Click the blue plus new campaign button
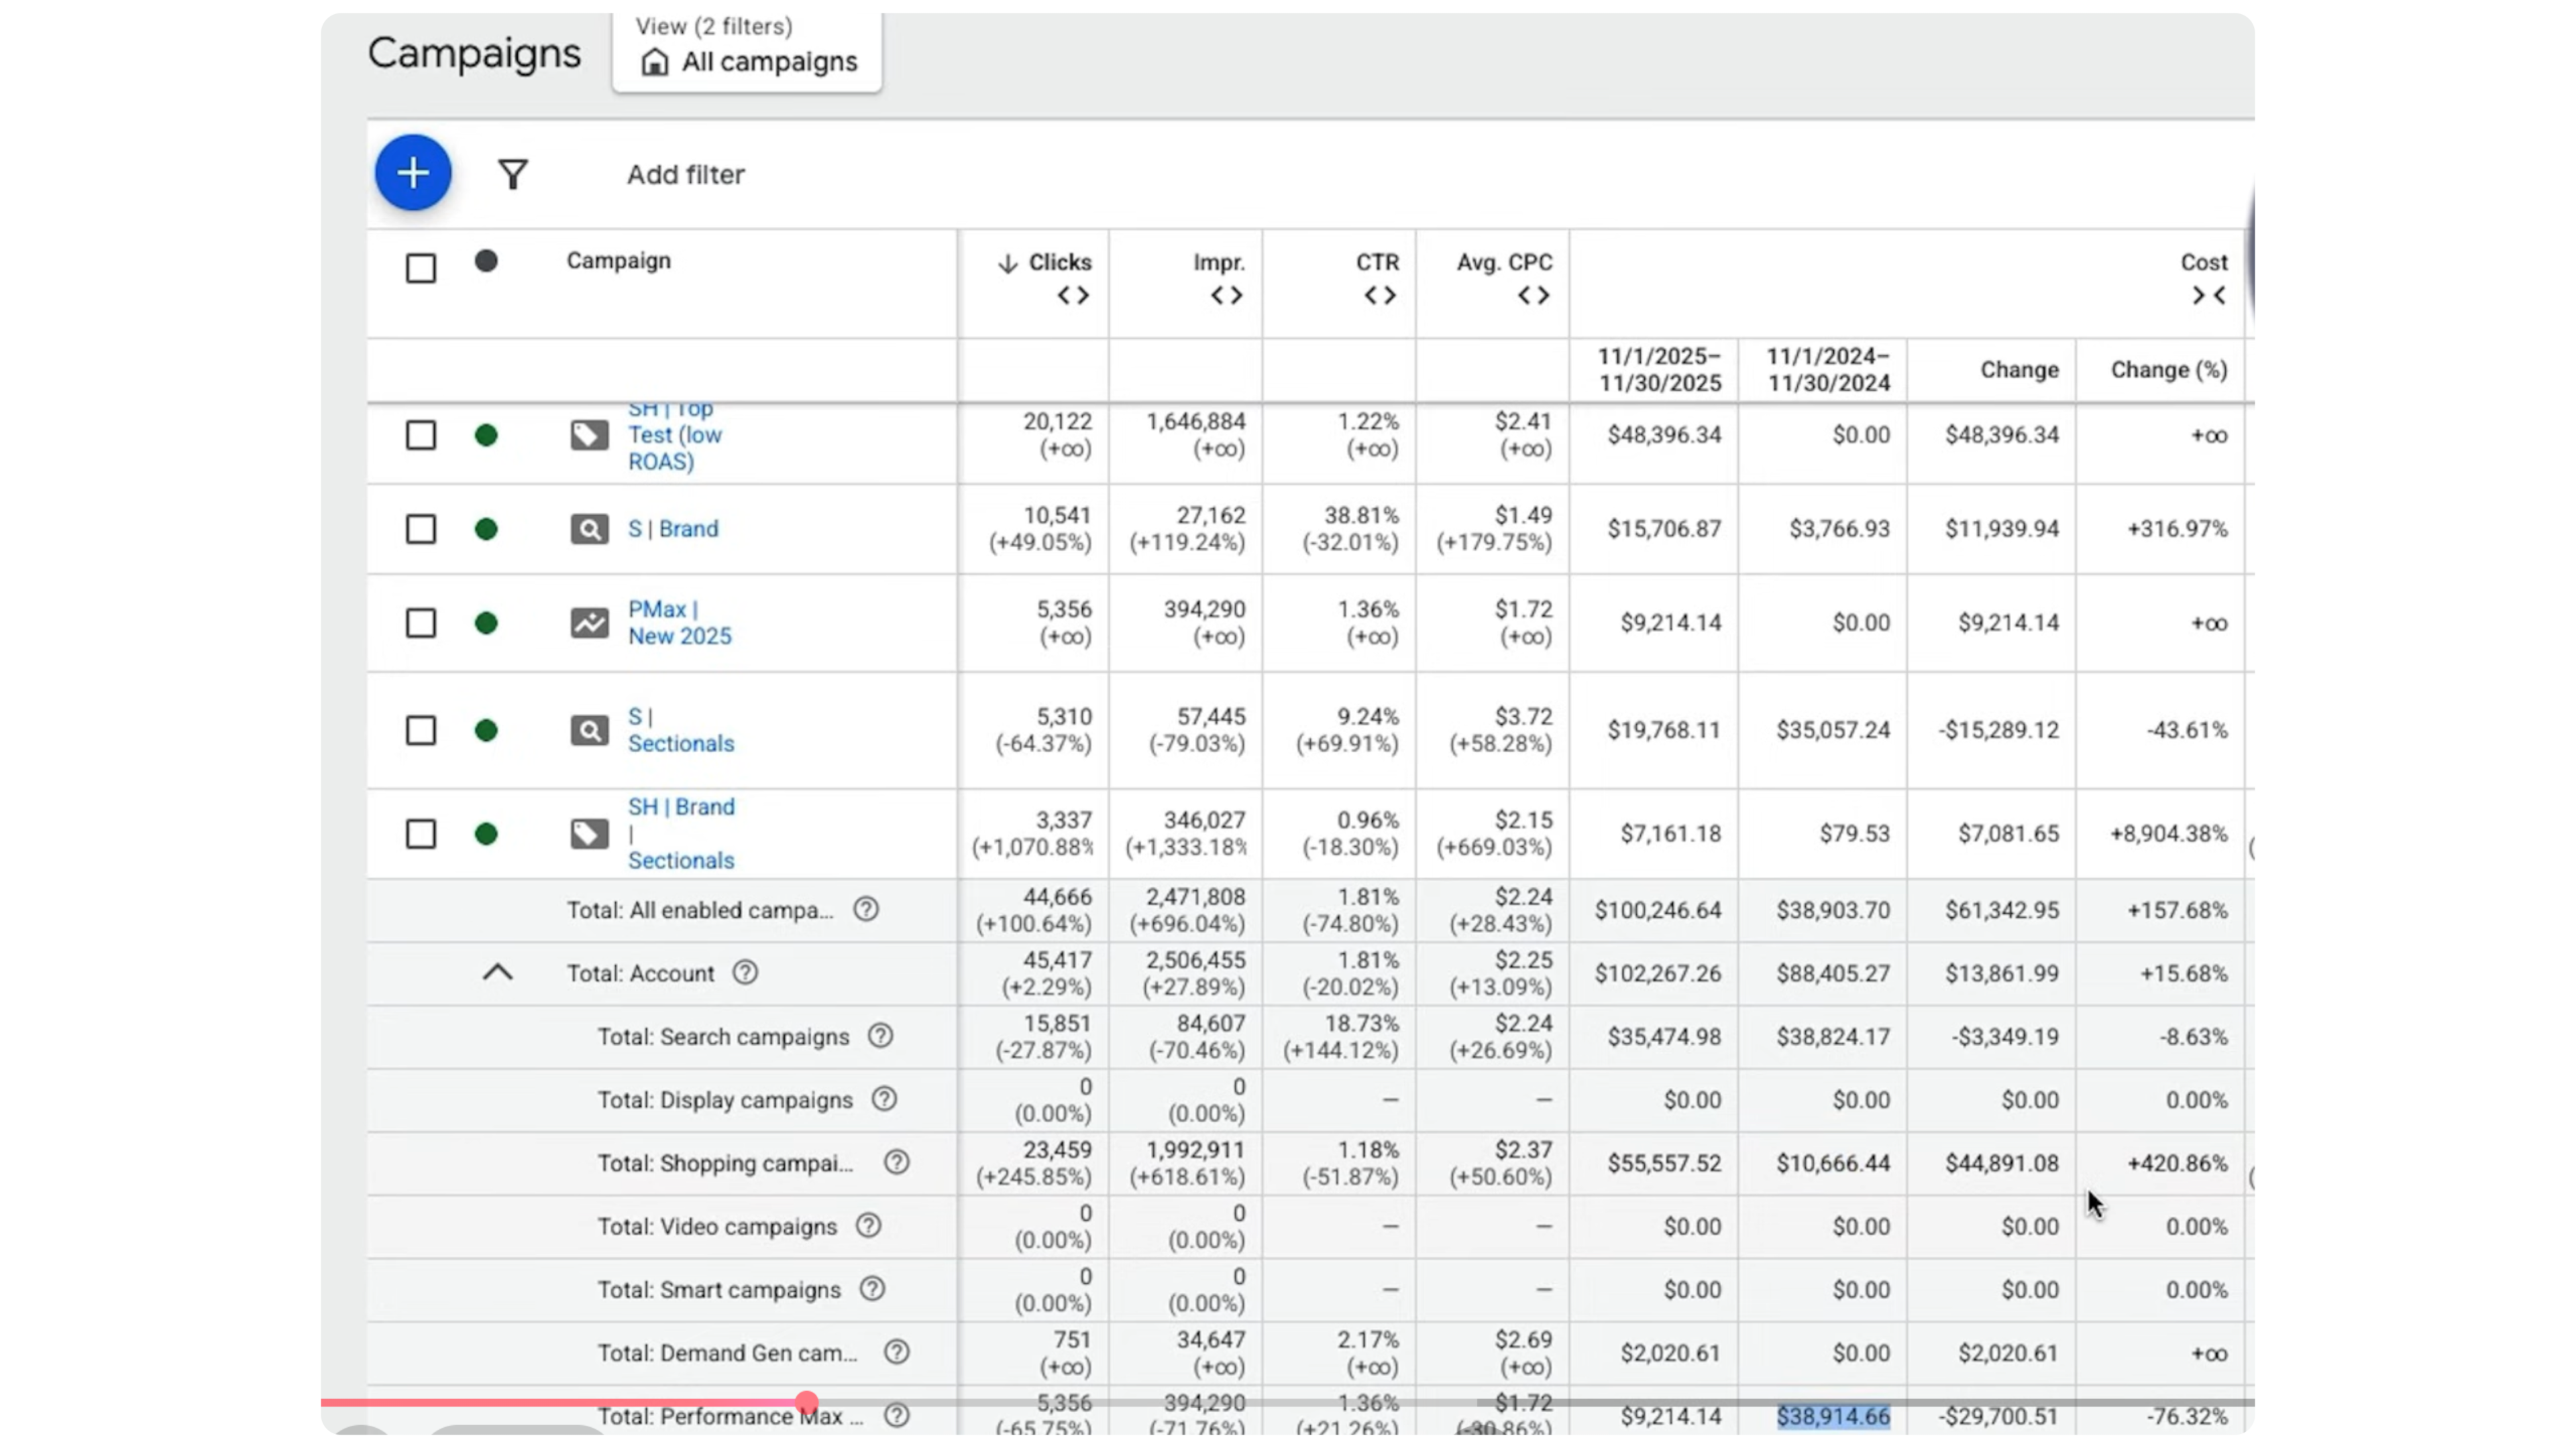2576x1448 pixels. [x=413, y=173]
